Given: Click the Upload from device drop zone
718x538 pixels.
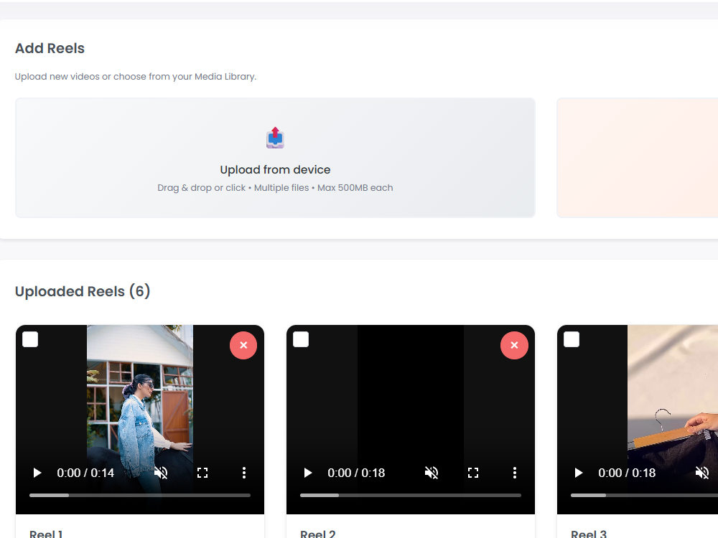Looking at the screenshot, I should 275,158.
